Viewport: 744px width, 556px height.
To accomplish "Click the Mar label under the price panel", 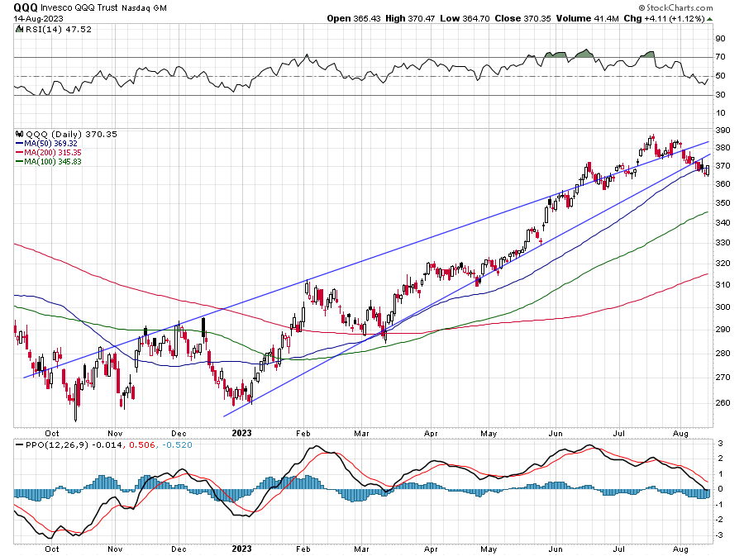I will click(361, 433).
